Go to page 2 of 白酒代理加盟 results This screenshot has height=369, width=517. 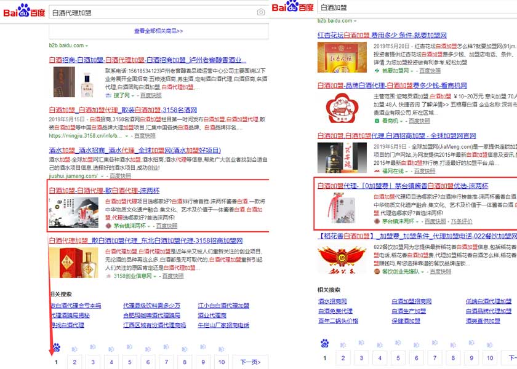point(74,362)
